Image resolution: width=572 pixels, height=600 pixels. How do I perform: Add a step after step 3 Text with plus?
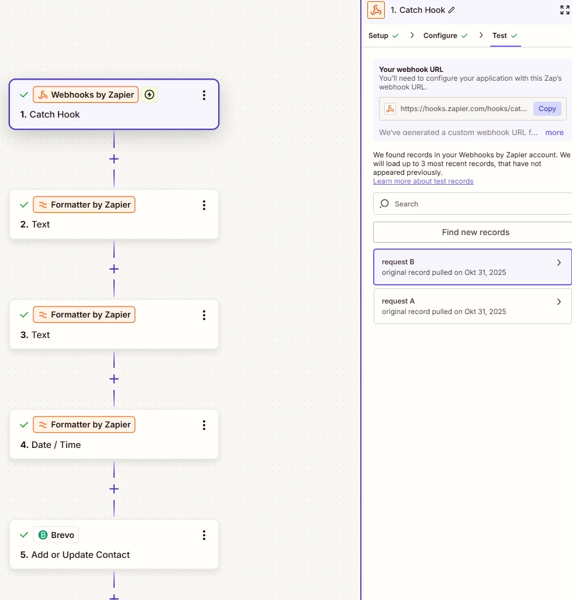tap(114, 379)
